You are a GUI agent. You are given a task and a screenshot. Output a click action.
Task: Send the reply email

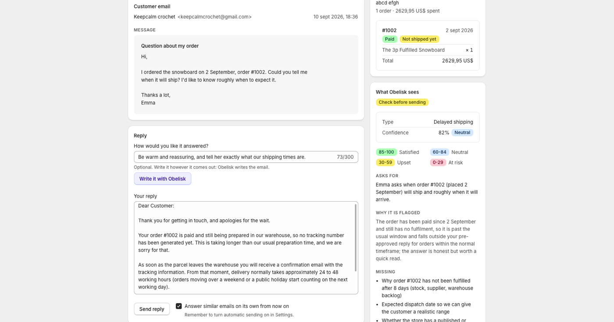coord(152,309)
